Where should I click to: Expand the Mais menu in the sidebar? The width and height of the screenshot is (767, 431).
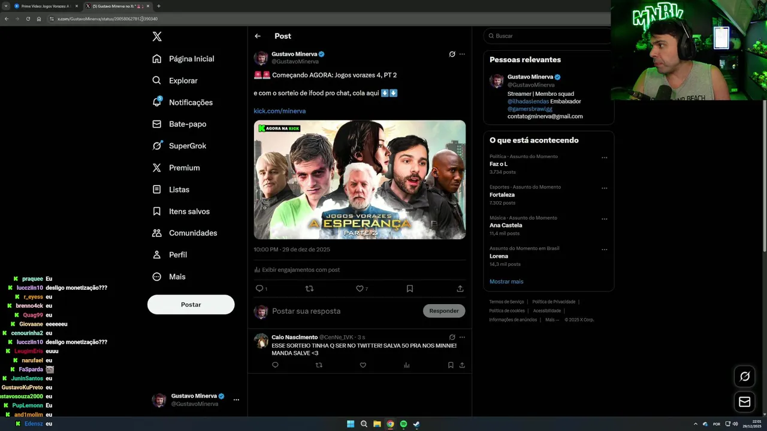[x=169, y=277]
